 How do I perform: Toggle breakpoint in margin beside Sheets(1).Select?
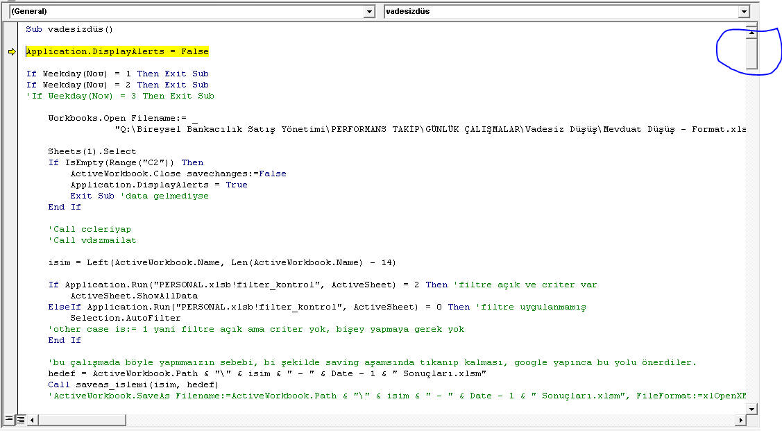pyautogui.click(x=12, y=151)
